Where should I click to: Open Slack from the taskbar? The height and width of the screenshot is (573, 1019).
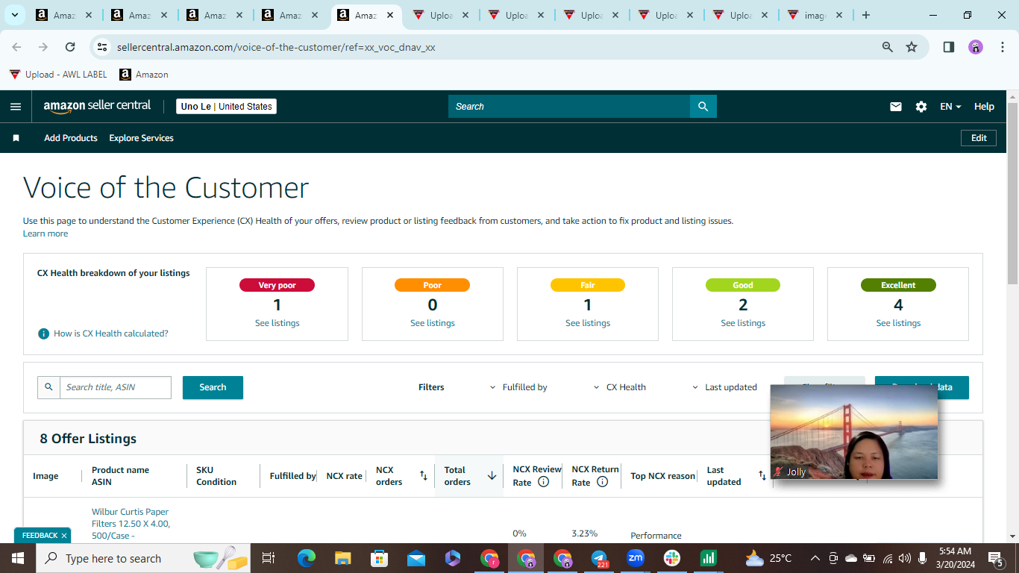pyautogui.click(x=672, y=558)
